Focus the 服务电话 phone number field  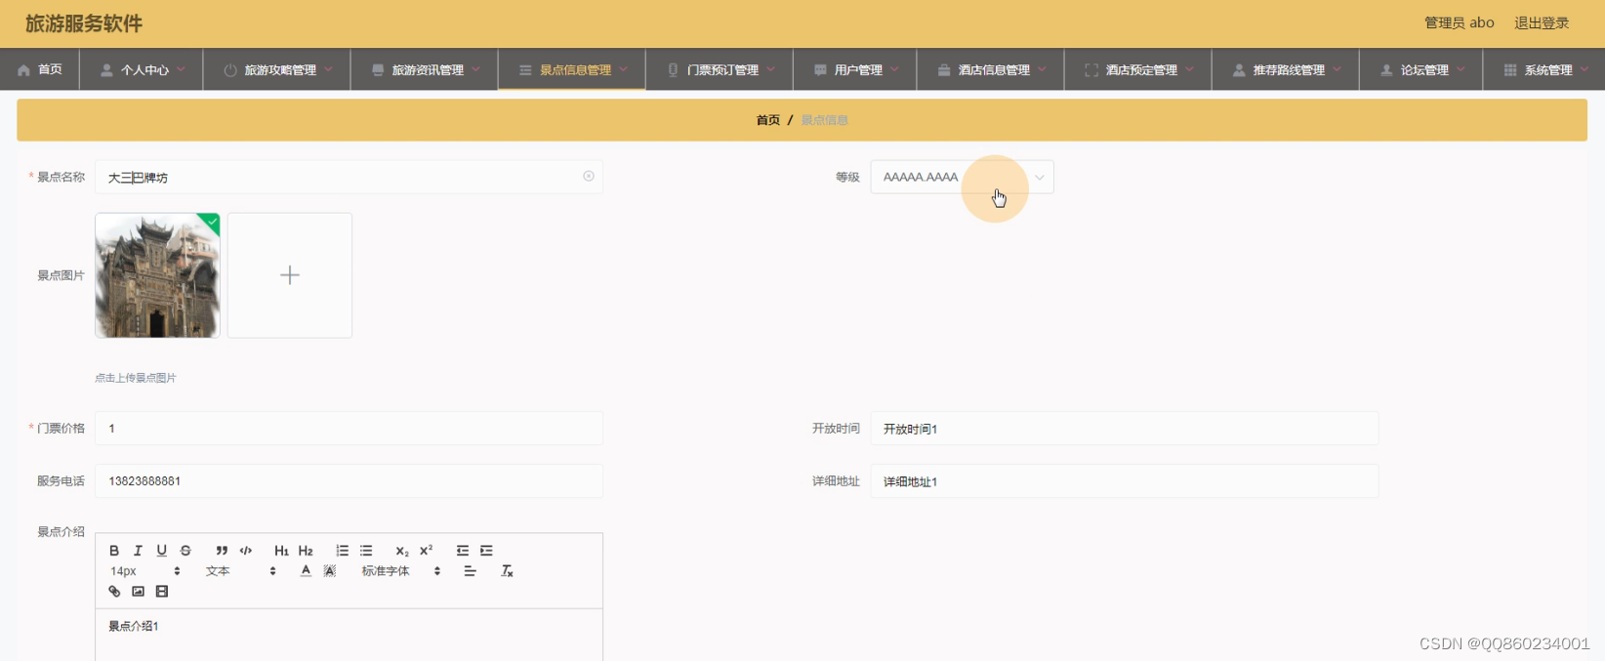349,481
